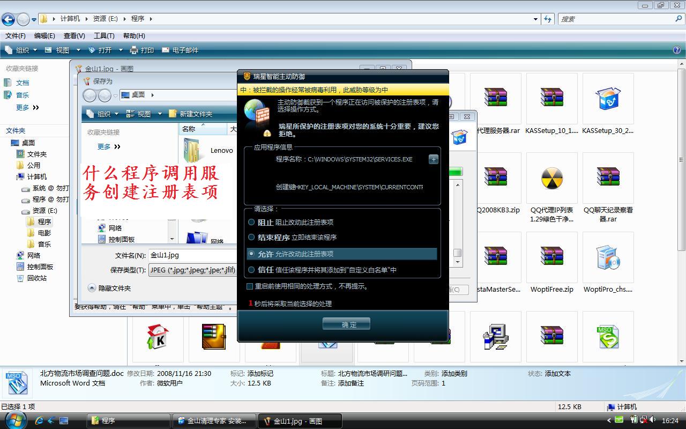Image resolution: width=686 pixels, height=429 pixels.
Task: Click 电子邮件 in the Explorer toolbar
Action: (x=180, y=50)
